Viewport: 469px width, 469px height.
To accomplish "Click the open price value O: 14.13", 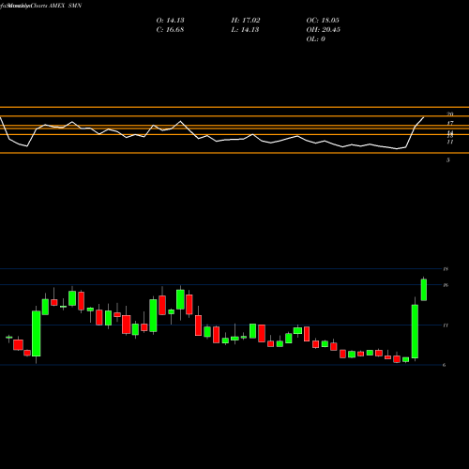I will point(170,21).
